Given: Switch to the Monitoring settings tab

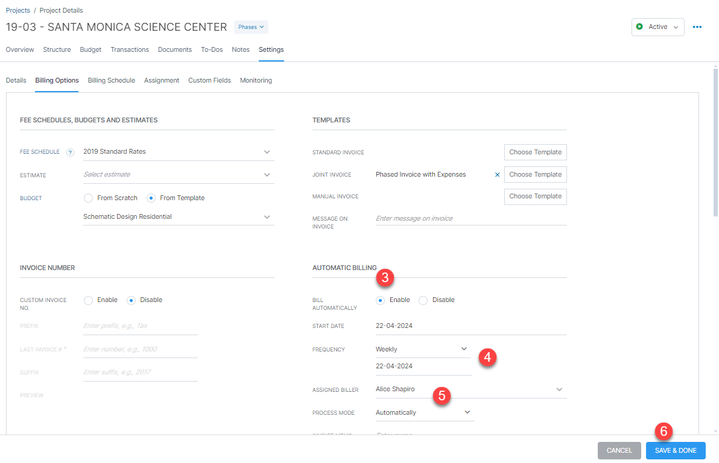Looking at the screenshot, I should [x=256, y=80].
